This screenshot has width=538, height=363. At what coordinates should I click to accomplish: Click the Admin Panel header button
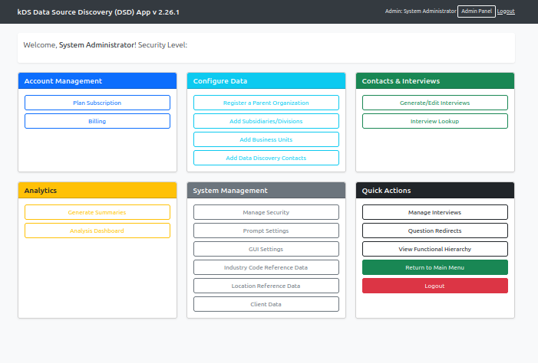[x=476, y=11]
